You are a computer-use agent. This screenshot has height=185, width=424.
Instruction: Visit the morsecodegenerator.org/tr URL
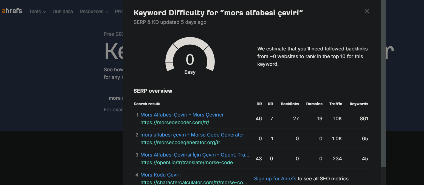(x=180, y=143)
